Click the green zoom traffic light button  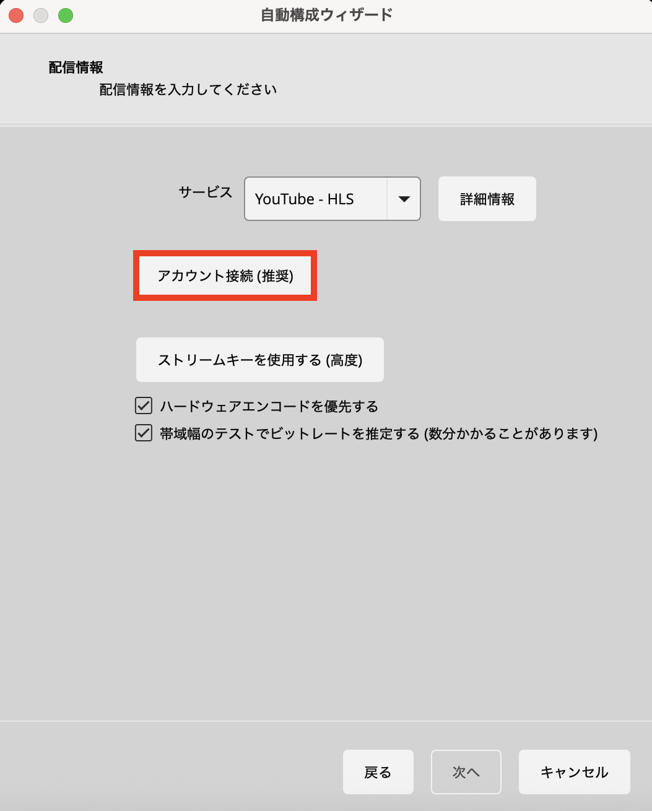click(66, 15)
